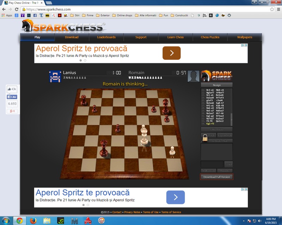Select the first dot of top ad carousel

tap(81, 60)
